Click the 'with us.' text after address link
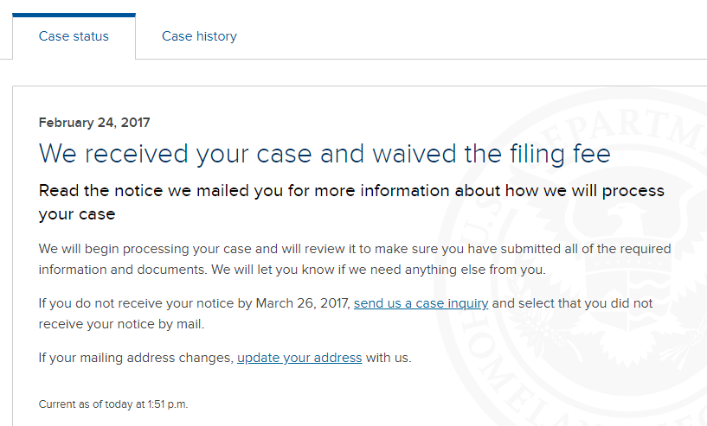This screenshot has height=426, width=707. 389,358
